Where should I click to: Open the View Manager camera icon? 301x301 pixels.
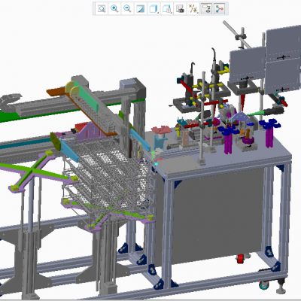(x=180, y=9)
